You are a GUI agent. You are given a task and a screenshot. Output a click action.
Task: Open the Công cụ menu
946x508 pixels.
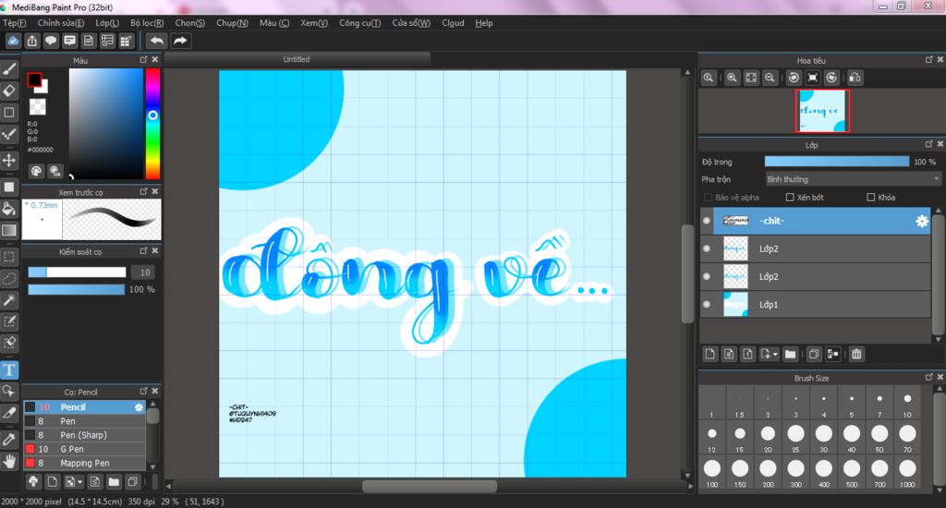pyautogui.click(x=359, y=23)
